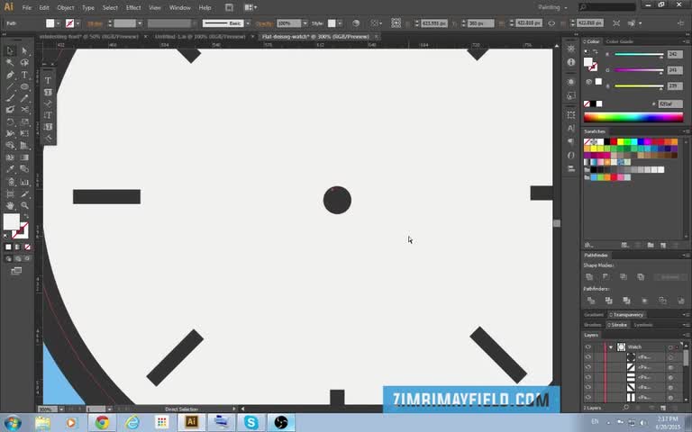The height and width of the screenshot is (432, 692).
Task: Adjust the red (R) color slider
Action: pyautogui.click(x=639, y=55)
